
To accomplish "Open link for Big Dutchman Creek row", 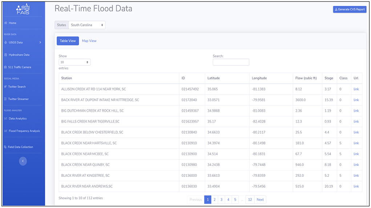I will pyautogui.click(x=356, y=111).
